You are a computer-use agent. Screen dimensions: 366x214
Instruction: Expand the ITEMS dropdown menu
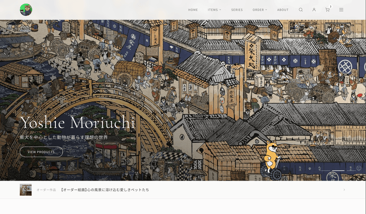[214, 10]
